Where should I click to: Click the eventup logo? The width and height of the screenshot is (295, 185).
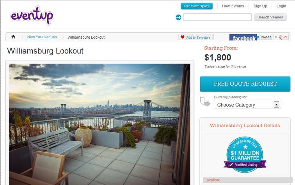(x=32, y=16)
